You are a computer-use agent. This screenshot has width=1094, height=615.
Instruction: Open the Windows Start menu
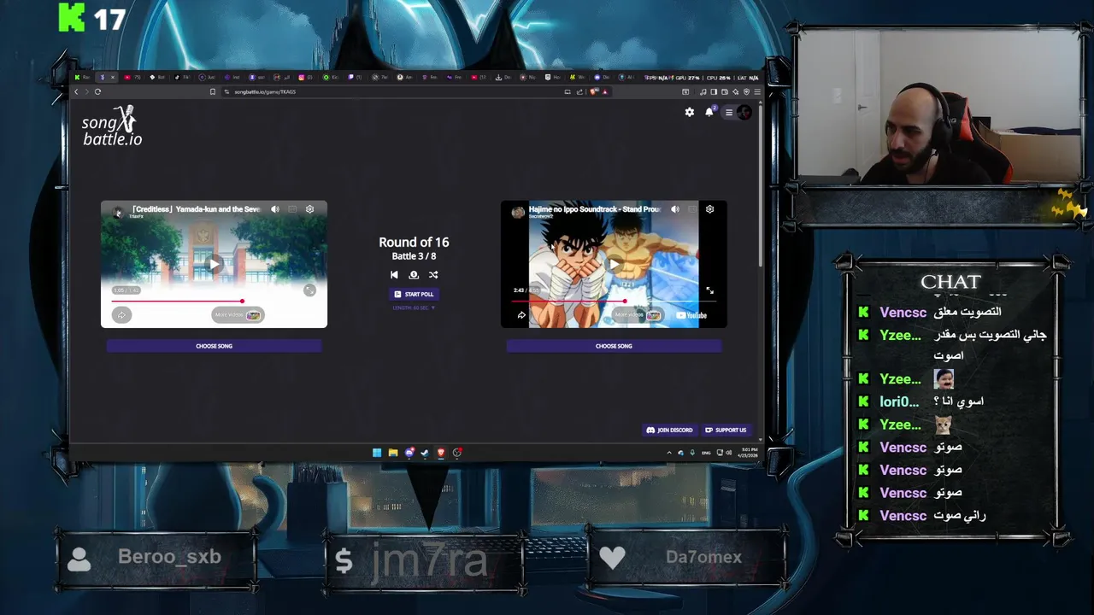point(377,453)
